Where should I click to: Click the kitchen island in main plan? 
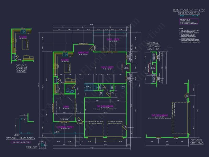coord(67,68)
